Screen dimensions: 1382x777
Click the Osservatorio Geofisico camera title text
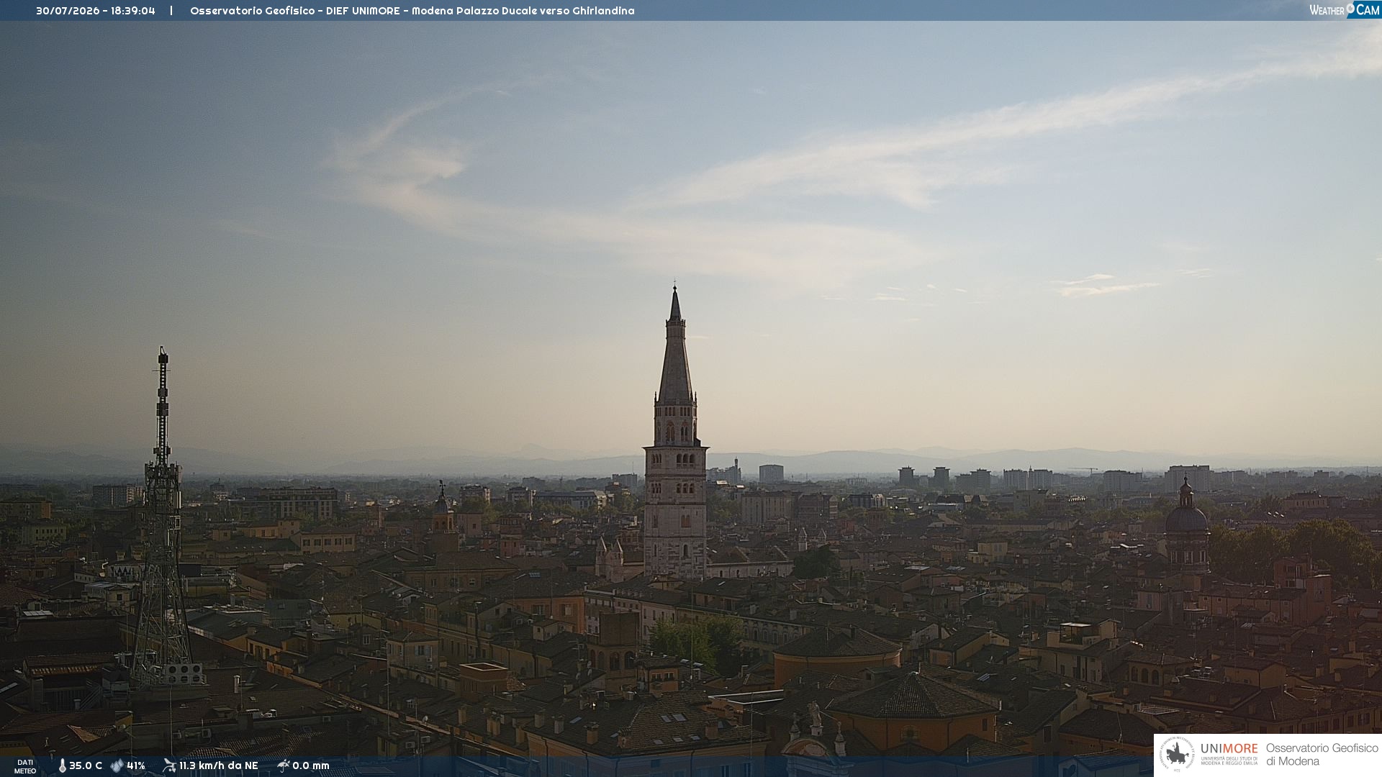coord(412,11)
